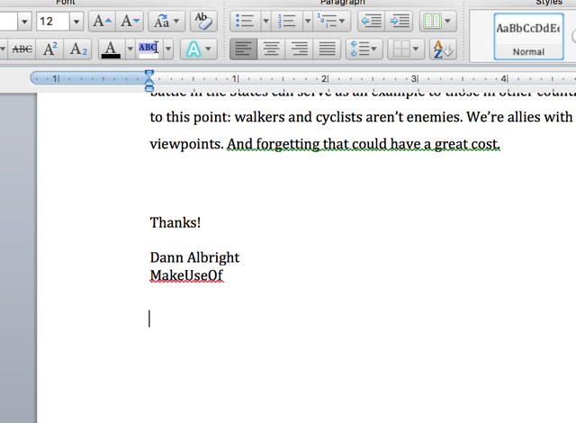Open the Borders button
Image resolution: width=576 pixels, height=423 pixels.
(x=406, y=49)
